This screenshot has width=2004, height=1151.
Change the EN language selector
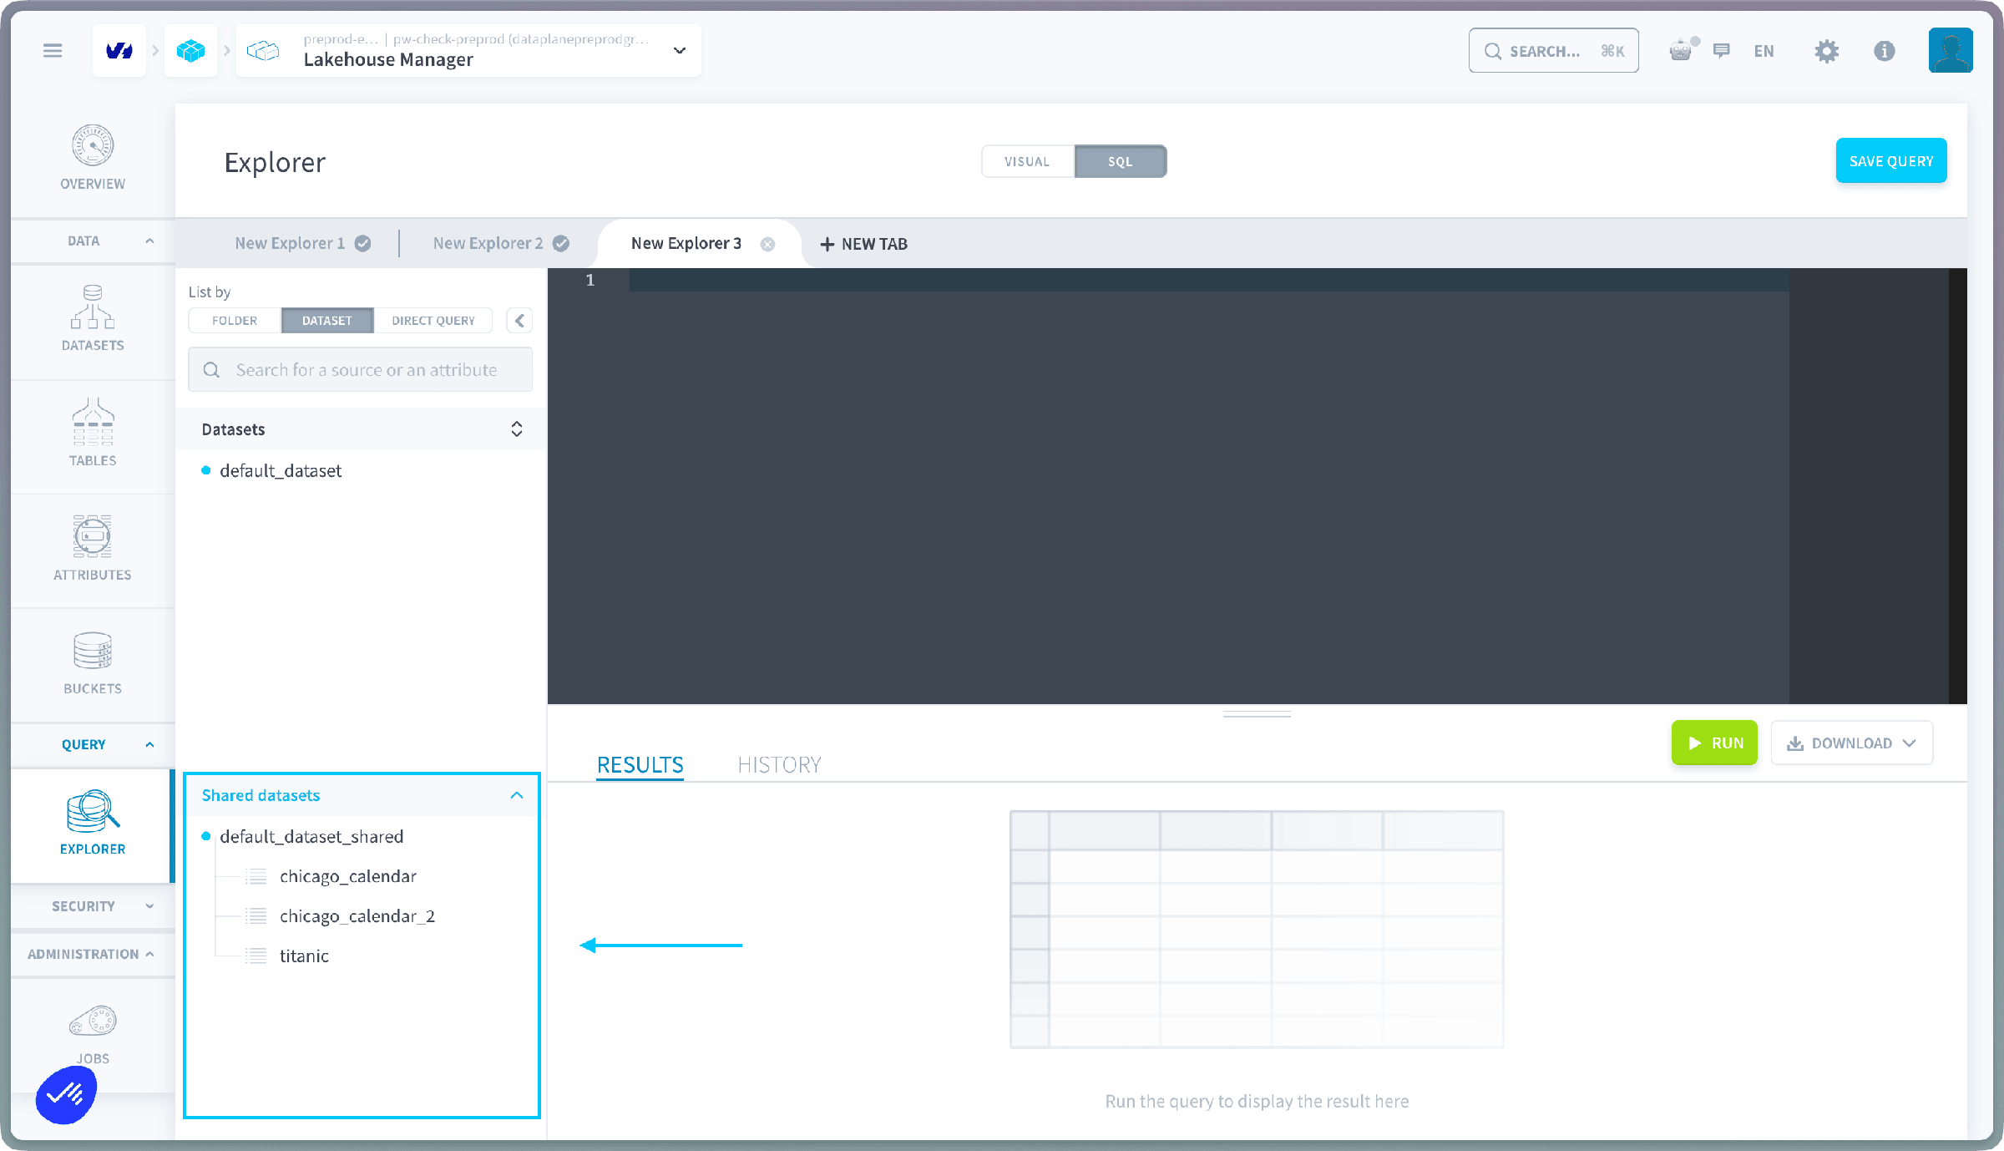1764,51
